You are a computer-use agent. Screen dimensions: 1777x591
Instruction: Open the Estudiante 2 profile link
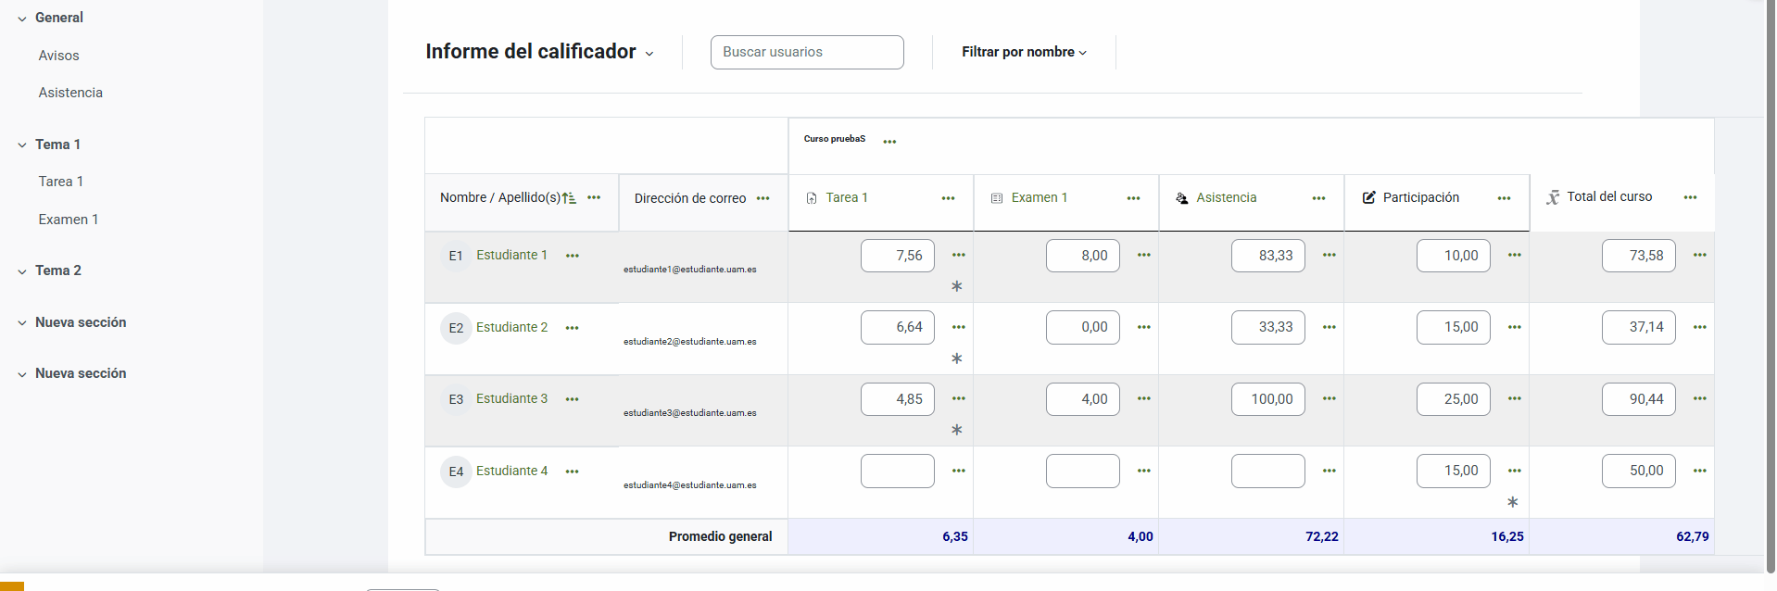pyautogui.click(x=511, y=327)
